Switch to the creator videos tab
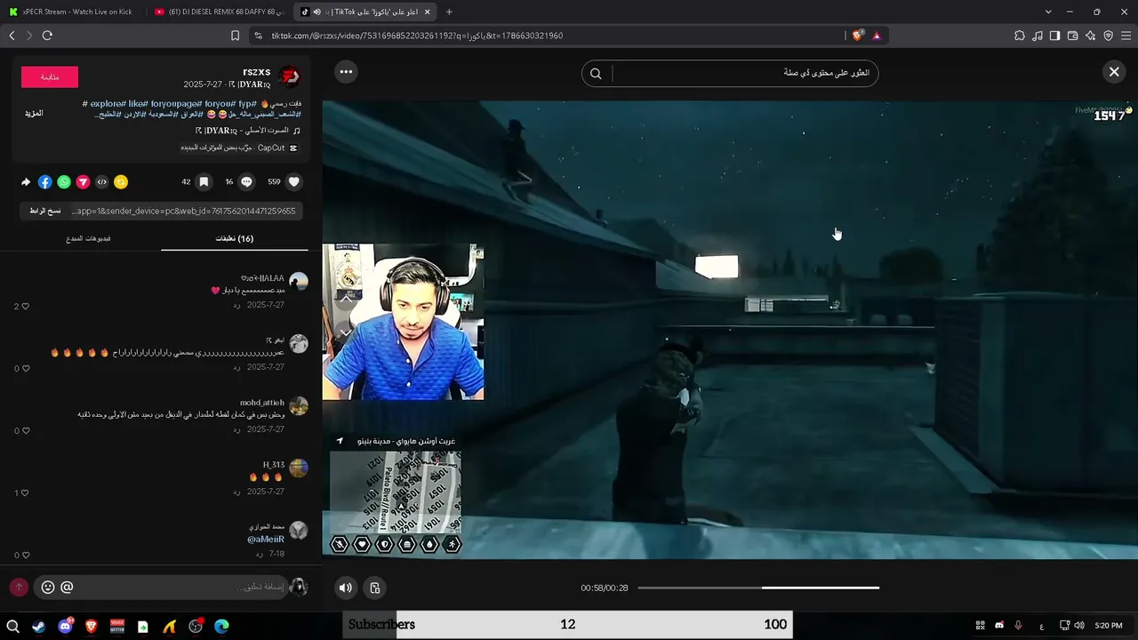This screenshot has width=1138, height=640. pyautogui.click(x=88, y=238)
